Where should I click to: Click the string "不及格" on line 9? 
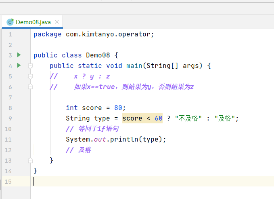point(188,118)
